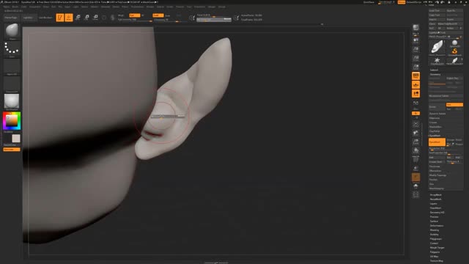This screenshot has width=469, height=264.
Task: Click the AAHalf icon on right shelf
Action: click(416, 67)
